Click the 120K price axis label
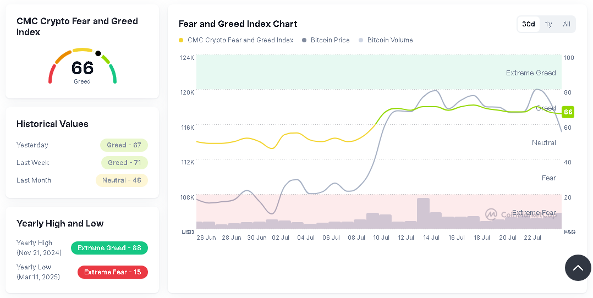This screenshot has height=298, width=593. (187, 92)
